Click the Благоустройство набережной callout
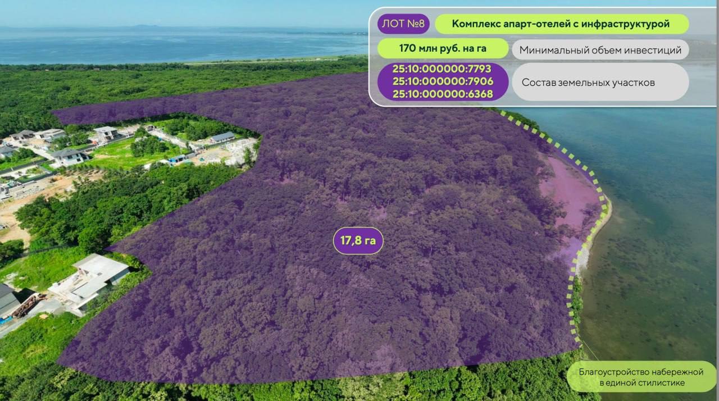719x401 pixels. [641, 377]
